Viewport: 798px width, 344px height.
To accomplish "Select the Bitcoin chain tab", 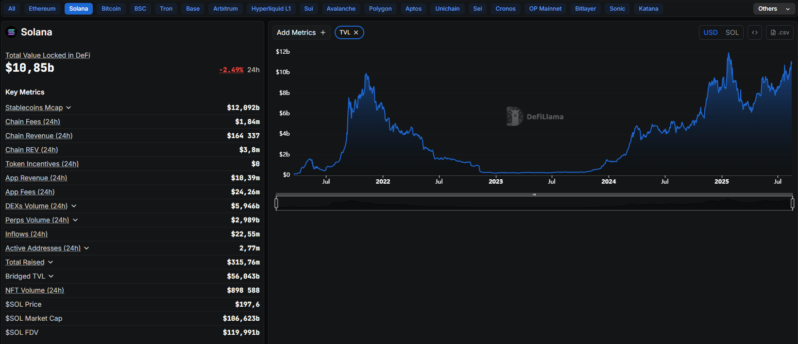I will coord(111,9).
